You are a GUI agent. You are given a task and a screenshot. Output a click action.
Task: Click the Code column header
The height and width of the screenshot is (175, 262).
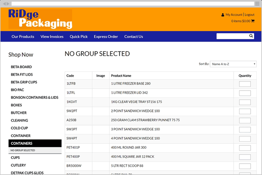pos(70,76)
